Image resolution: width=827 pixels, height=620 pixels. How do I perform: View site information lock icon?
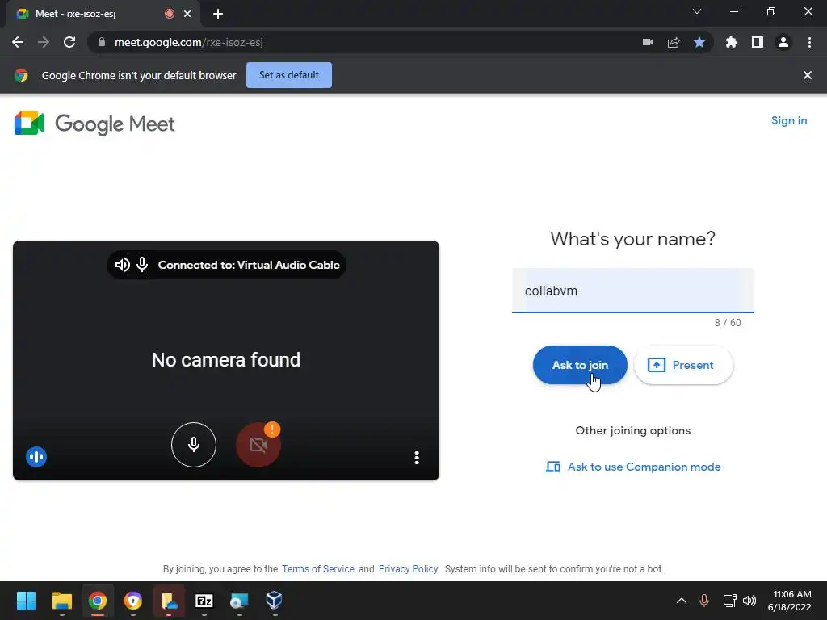(x=102, y=42)
